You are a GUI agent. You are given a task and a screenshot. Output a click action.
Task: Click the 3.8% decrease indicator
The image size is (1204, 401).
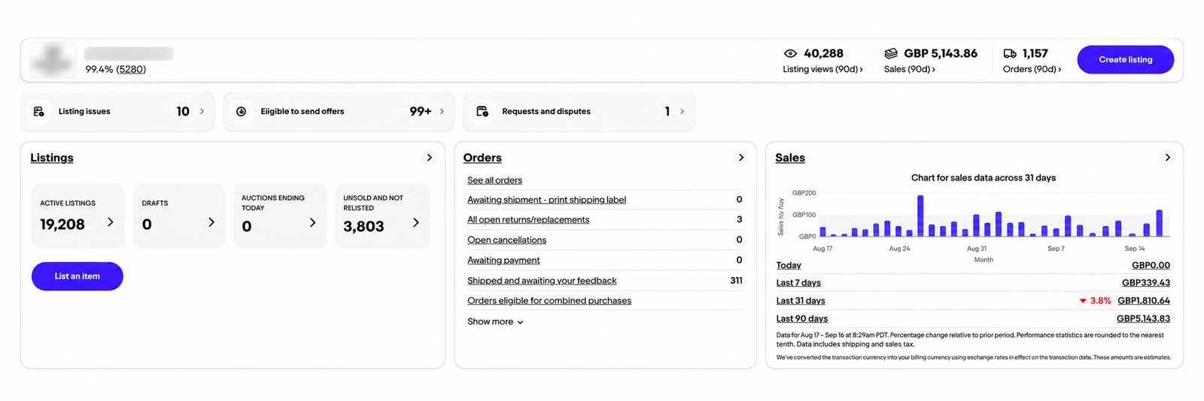click(x=1095, y=301)
